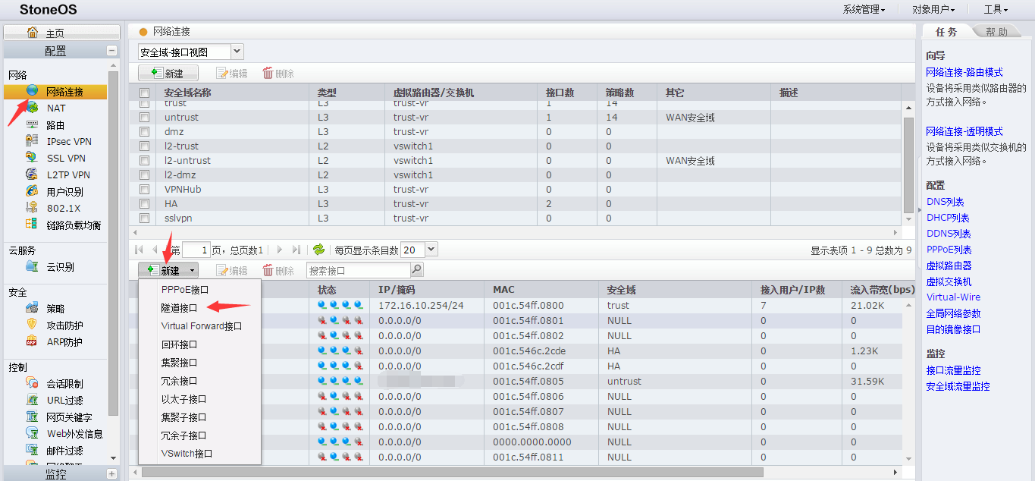Open the 接口流量监控 link
This screenshot has width=1035, height=481.
click(953, 370)
